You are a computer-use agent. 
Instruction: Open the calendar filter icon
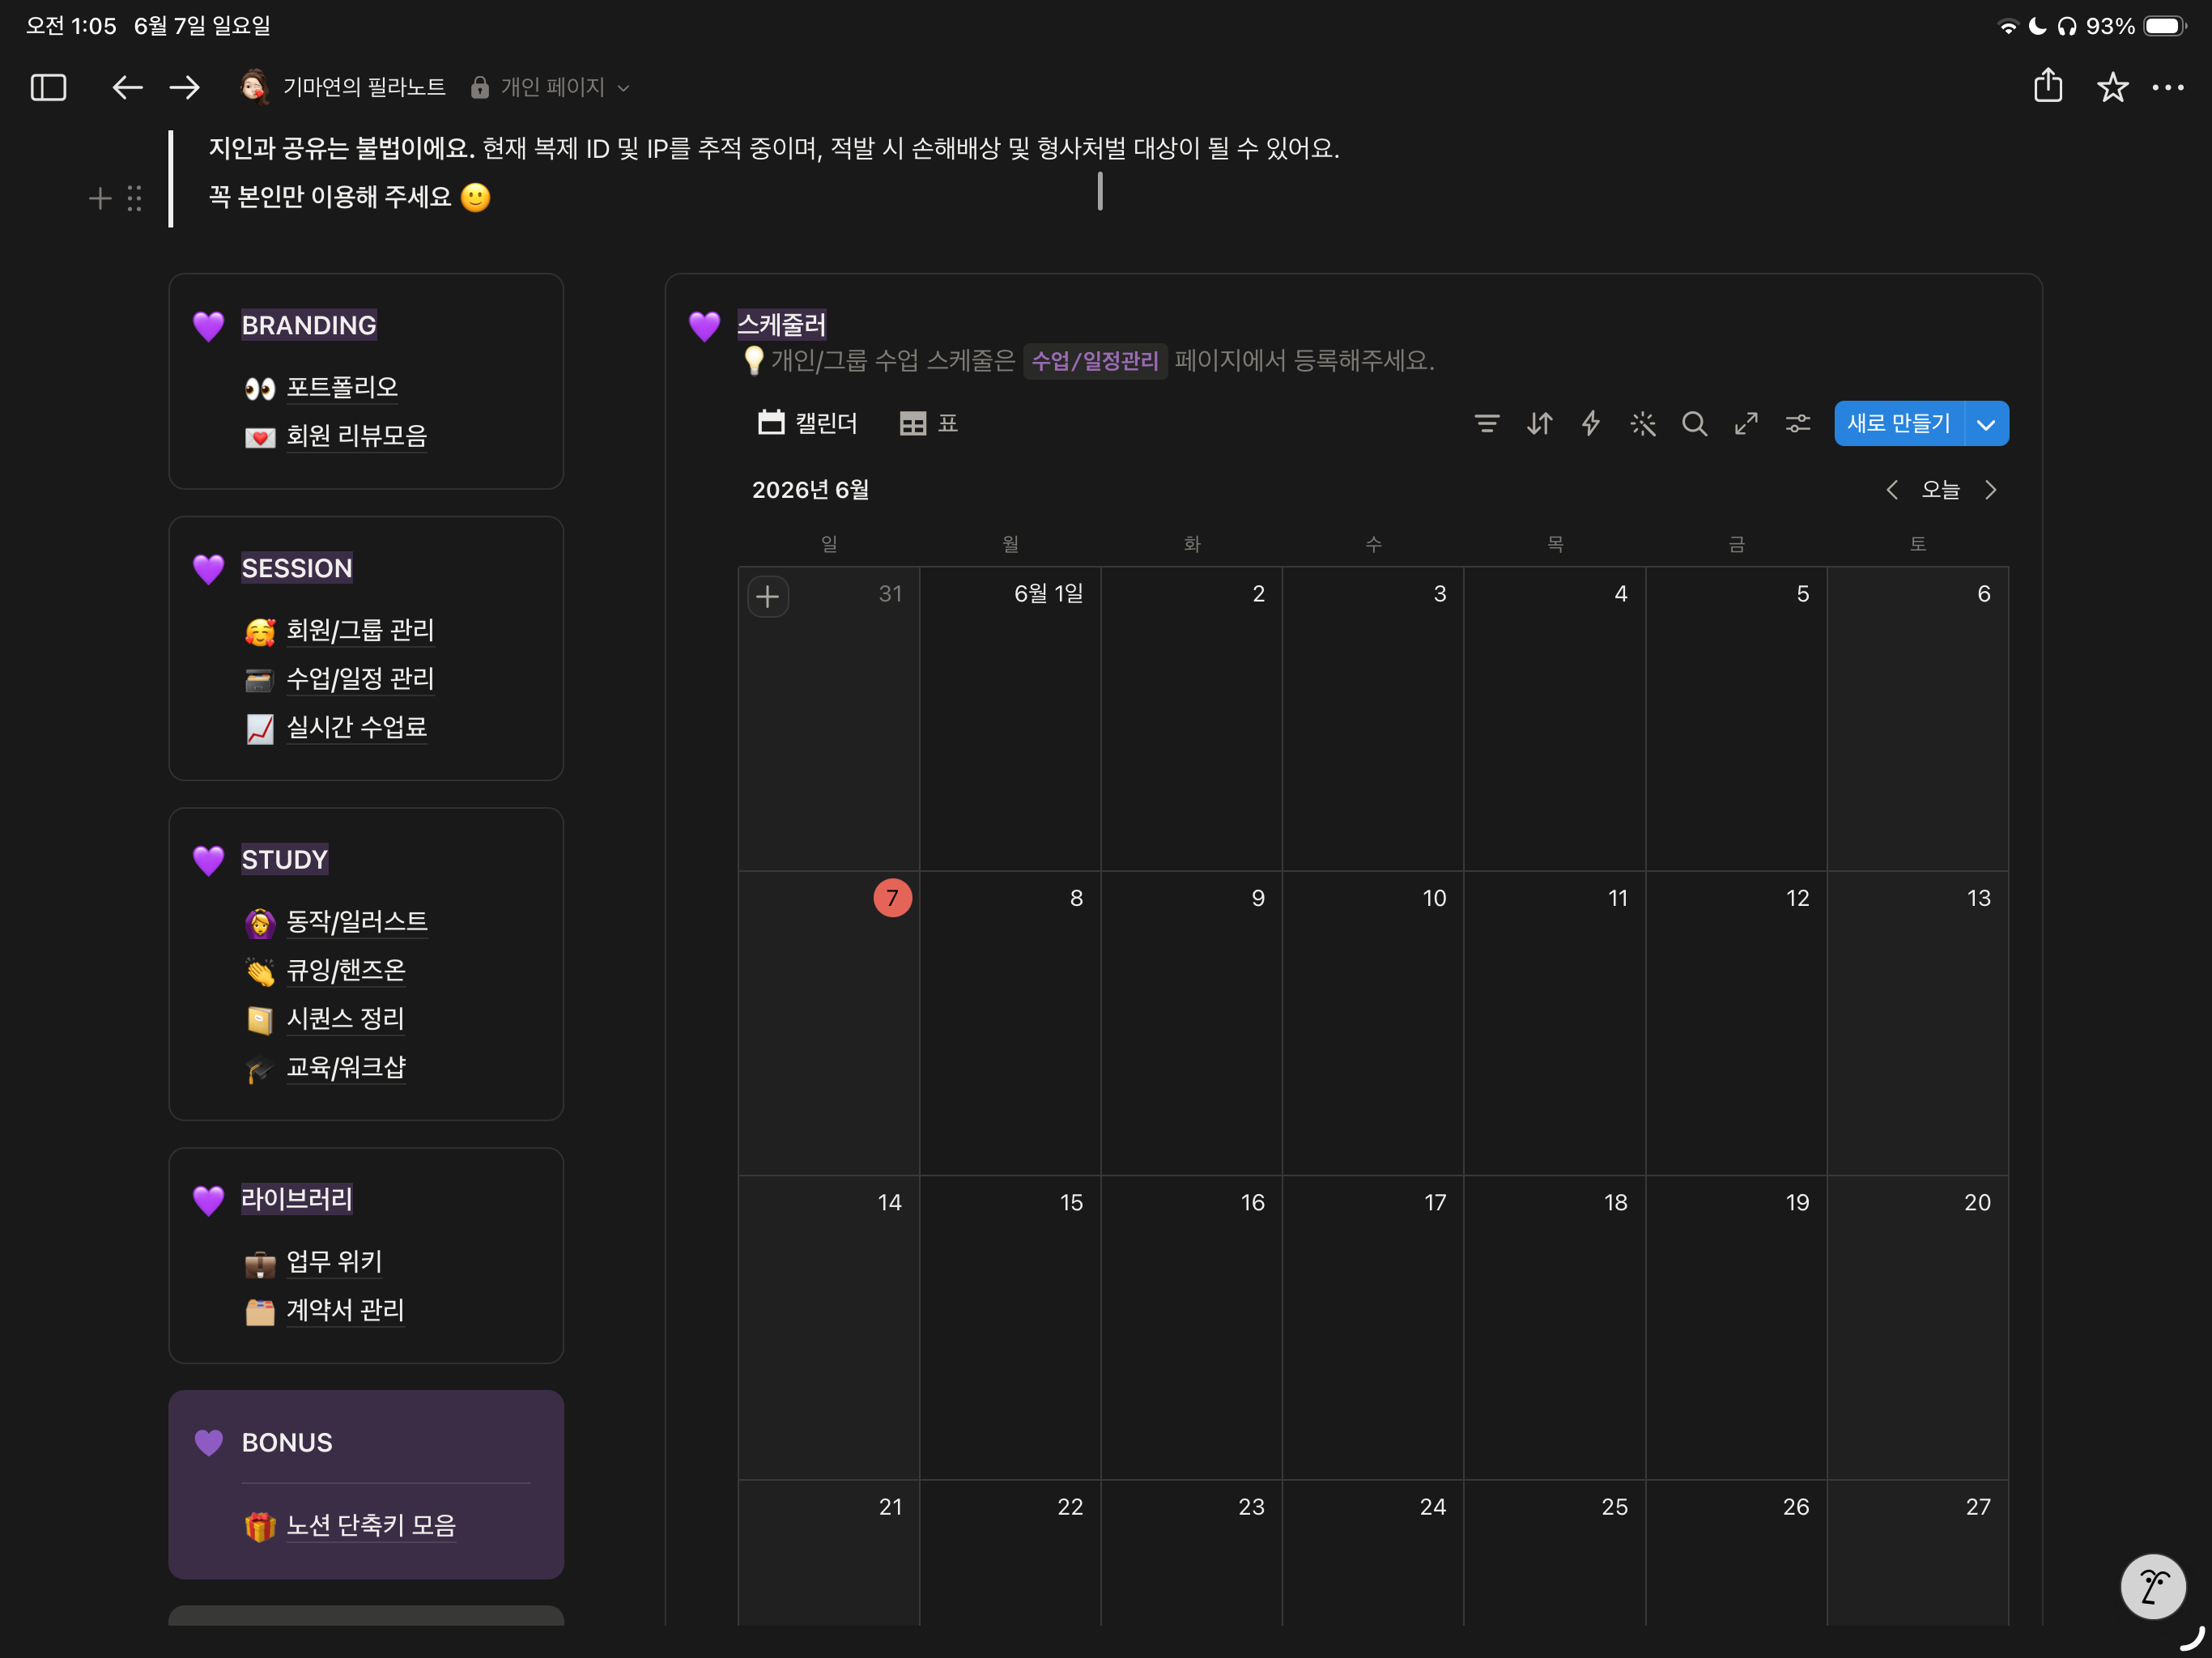pyautogui.click(x=1487, y=424)
